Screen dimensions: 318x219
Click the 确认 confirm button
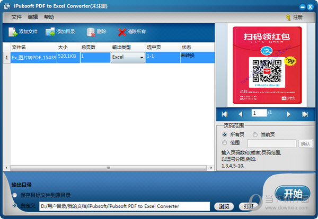[x=305, y=144]
